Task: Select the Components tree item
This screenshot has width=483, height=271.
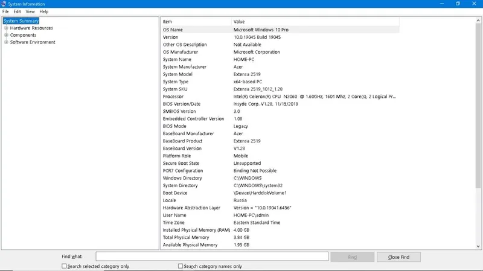Action: [23, 35]
